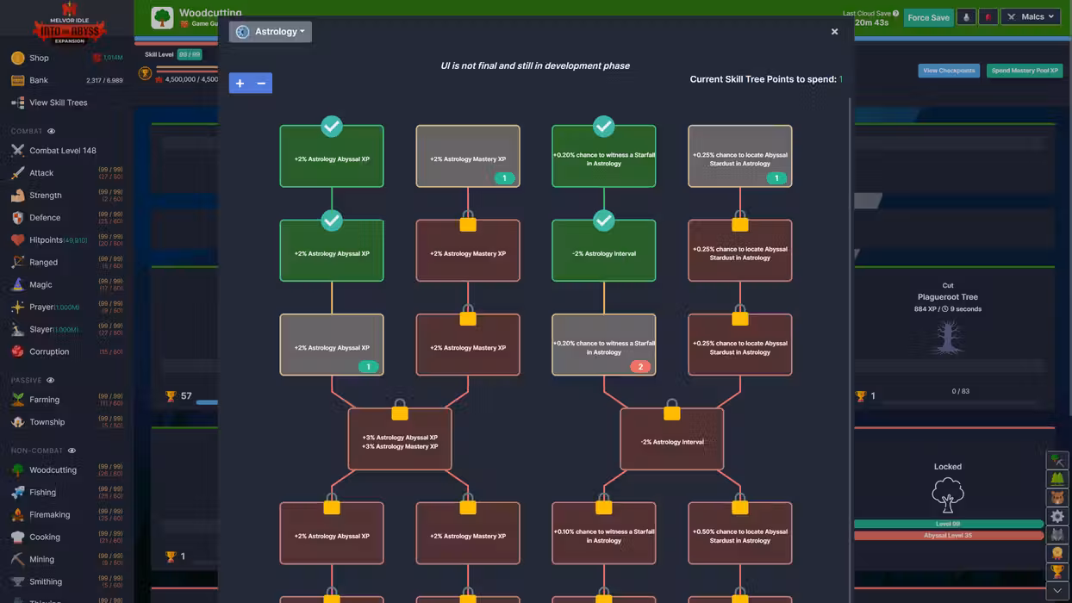Click the Spend Mastery Pool XP button
Viewport: 1072px width, 603px height.
pyautogui.click(x=1024, y=71)
